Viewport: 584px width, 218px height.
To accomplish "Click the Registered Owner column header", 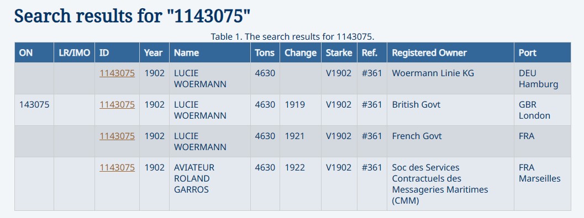I will (451, 52).
